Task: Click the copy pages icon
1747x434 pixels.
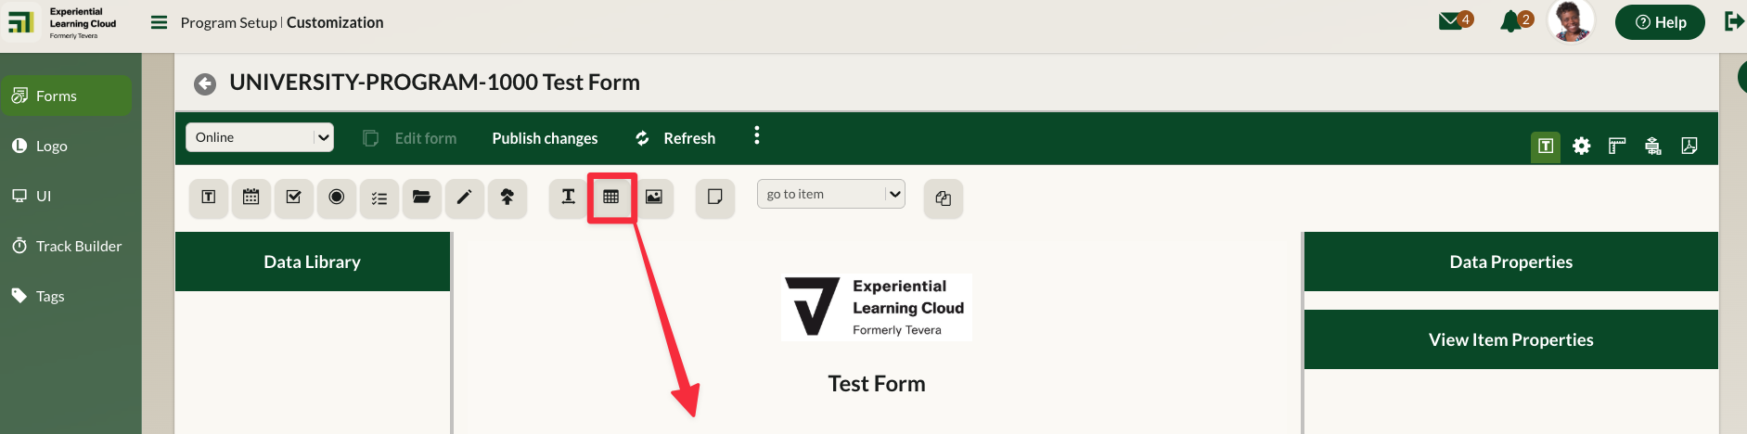Action: pyautogui.click(x=944, y=198)
